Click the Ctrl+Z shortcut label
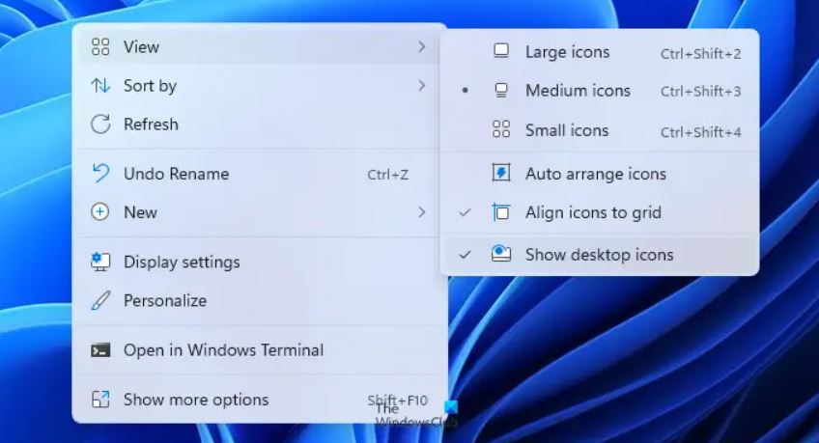The image size is (819, 443). point(387,175)
